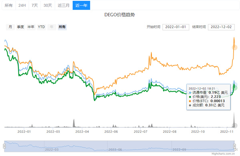Click the 价格(BTC) 0.00013 tooltip row

point(207,101)
